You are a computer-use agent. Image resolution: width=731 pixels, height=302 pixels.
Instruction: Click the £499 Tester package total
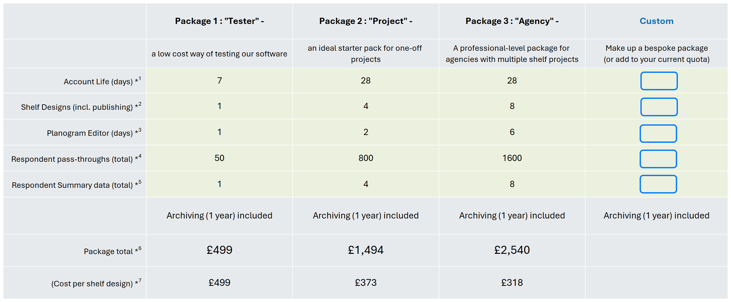[x=219, y=250]
